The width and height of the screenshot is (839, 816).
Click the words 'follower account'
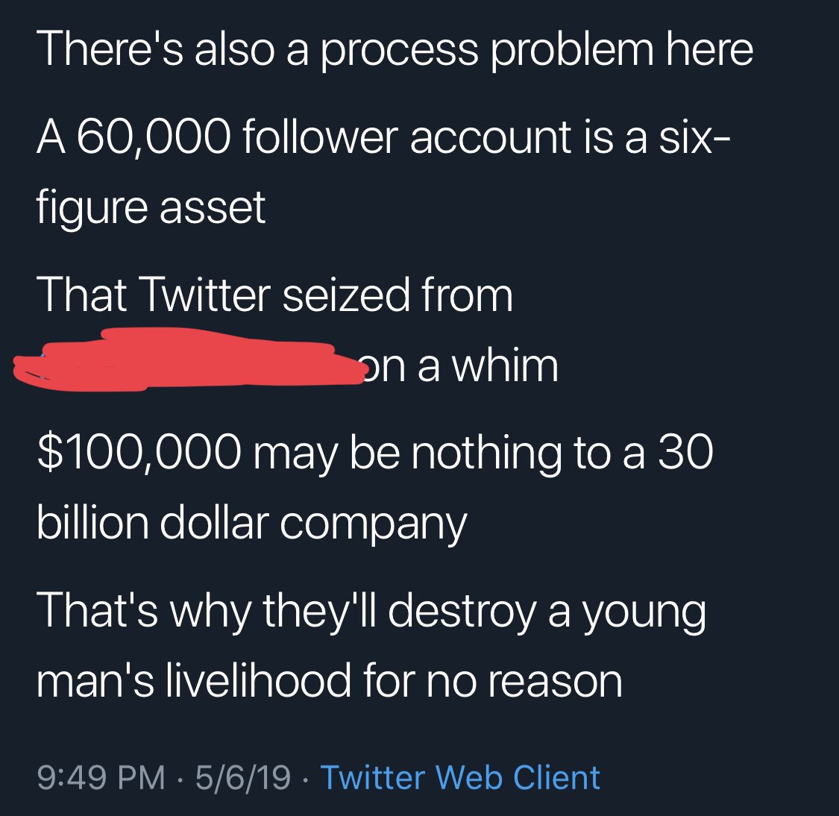pos(406,136)
